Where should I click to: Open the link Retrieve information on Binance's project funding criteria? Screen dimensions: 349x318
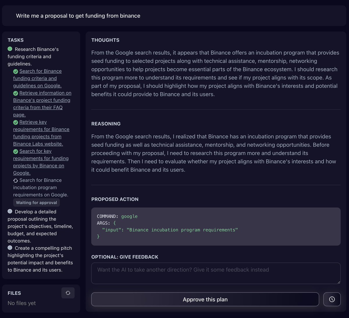(42, 104)
